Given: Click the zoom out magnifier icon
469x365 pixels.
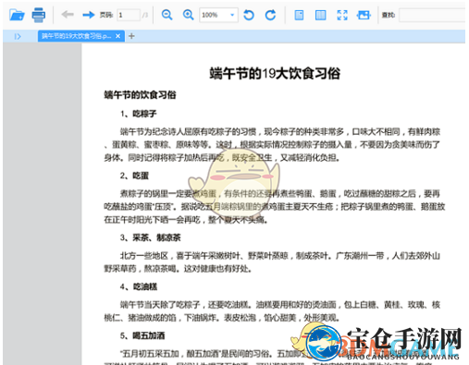Looking at the screenshot, I should [x=167, y=15].
